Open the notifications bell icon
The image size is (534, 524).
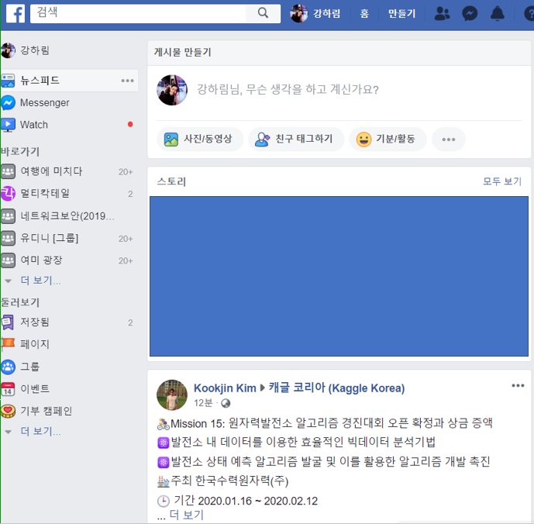coord(498,14)
